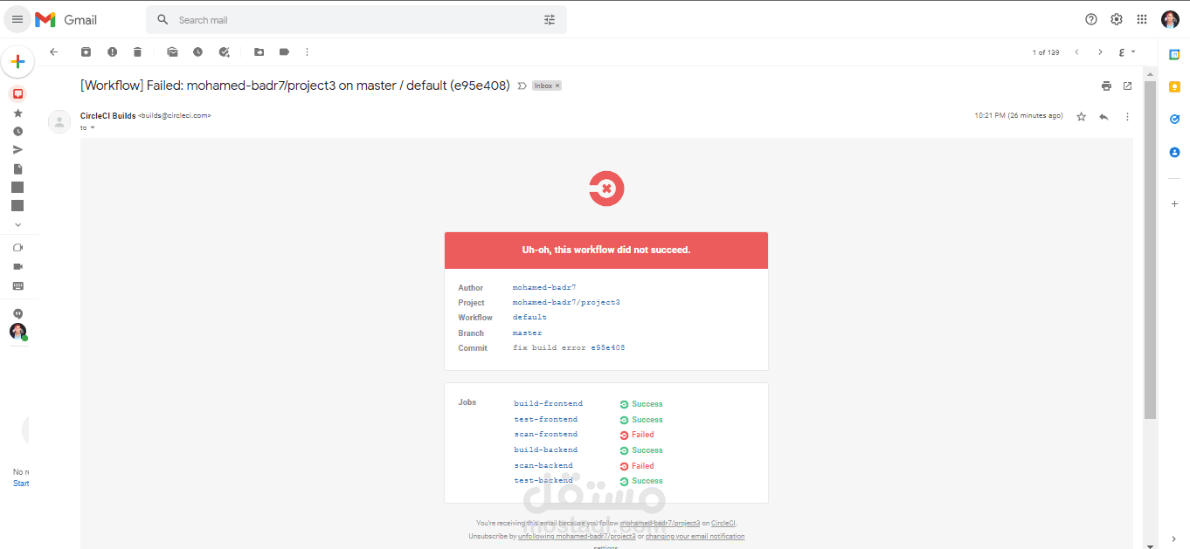Expand More labels in sidebar
Screen dimensions: 1190x549
pos(17,224)
